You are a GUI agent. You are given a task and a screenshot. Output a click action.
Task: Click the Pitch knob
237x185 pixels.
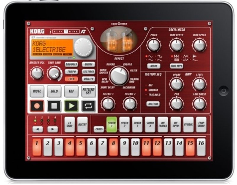pyautogui.click(x=154, y=45)
